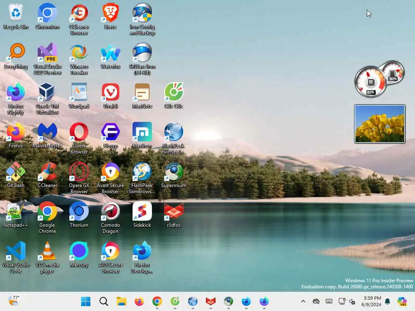
Task: Select the Opera GX Browser shortcut
Action: pos(79,178)
